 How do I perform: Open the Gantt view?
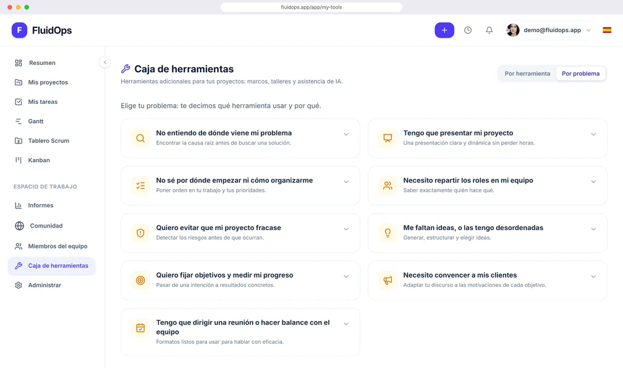[52, 121]
